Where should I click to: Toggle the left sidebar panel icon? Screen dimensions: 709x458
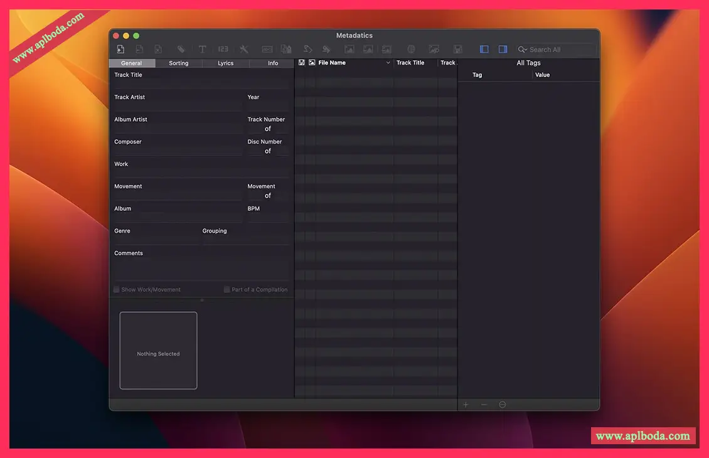click(484, 50)
